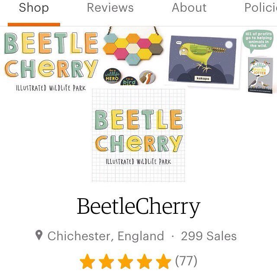The image size is (277, 277).
Task: Click the BeetleCherry shop name heading
Action: pos(138,206)
